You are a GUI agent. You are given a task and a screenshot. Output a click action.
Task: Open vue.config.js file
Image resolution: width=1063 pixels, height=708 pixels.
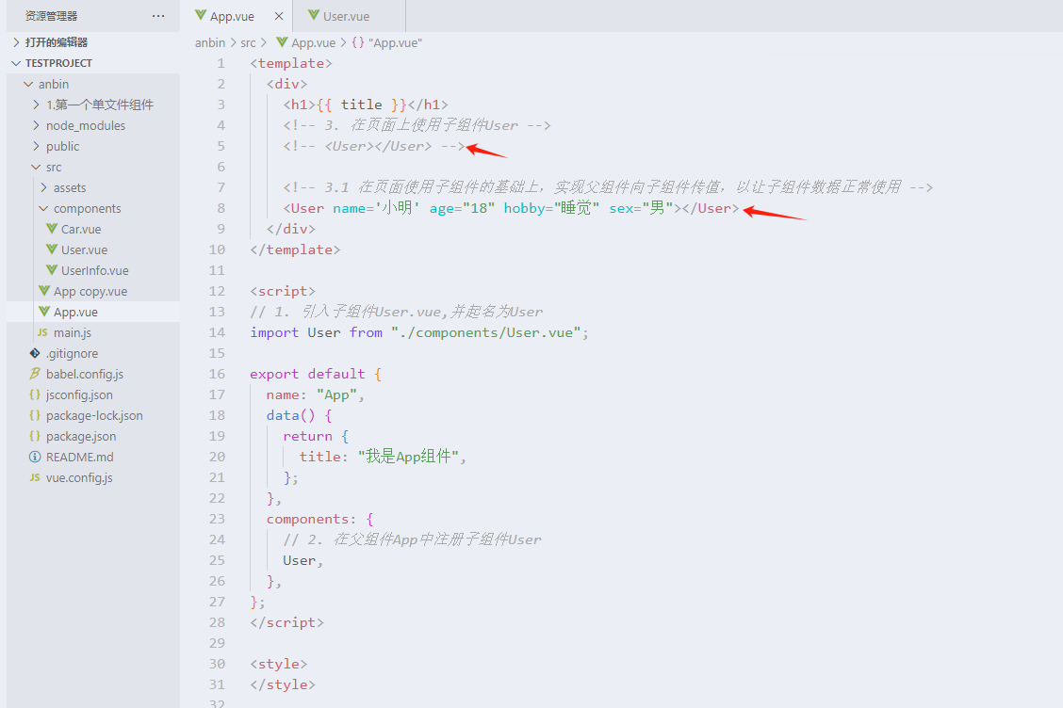tap(93, 477)
